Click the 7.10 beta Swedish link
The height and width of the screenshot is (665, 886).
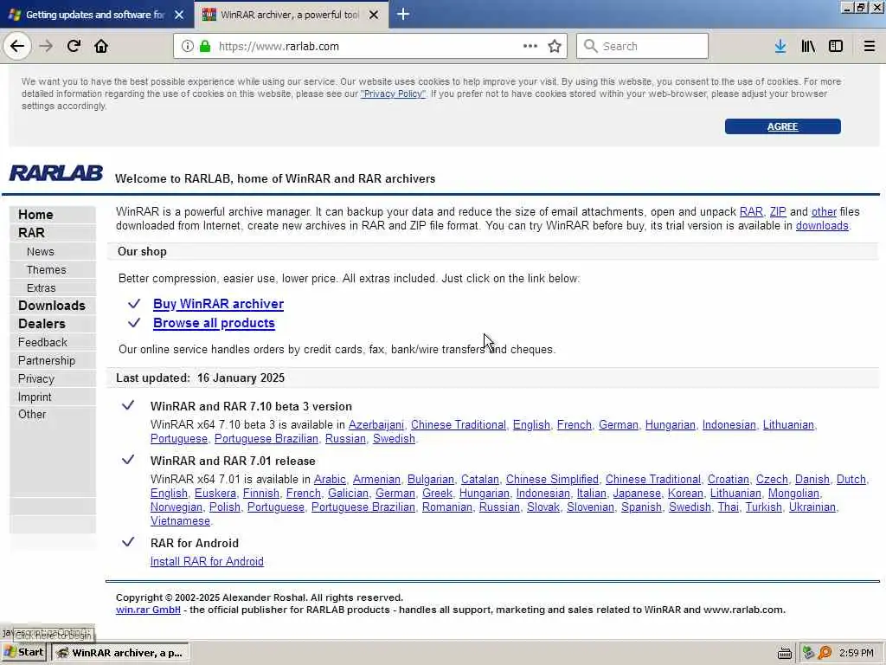coord(394,438)
